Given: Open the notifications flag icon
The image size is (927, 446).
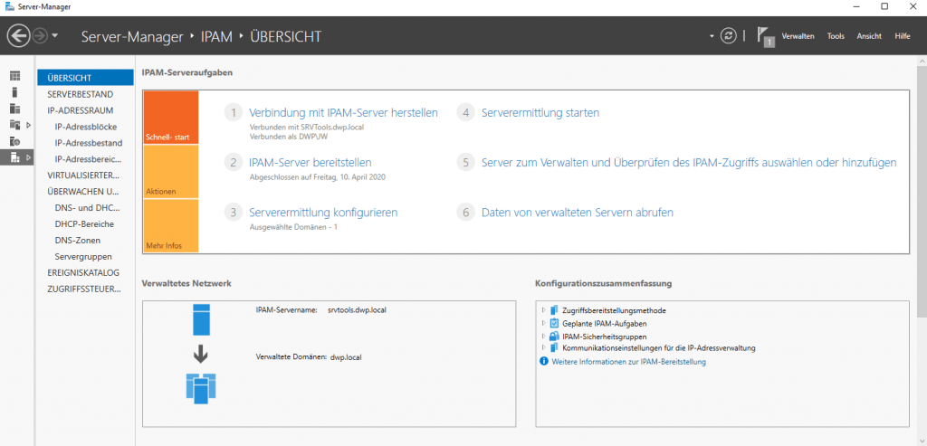Looking at the screenshot, I should [766, 36].
